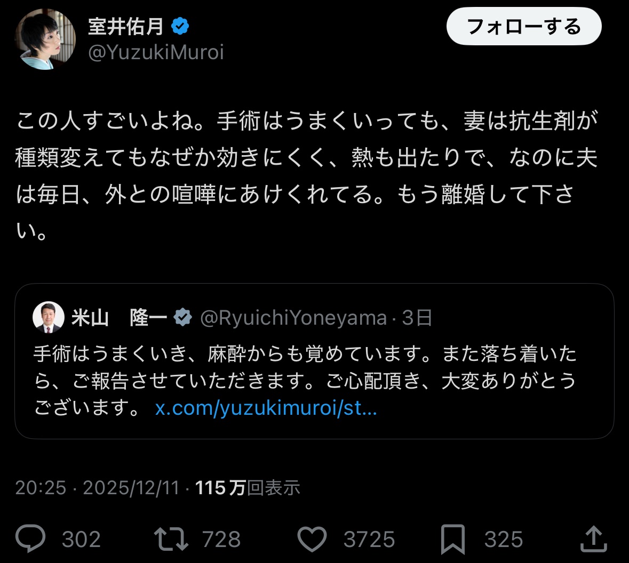Click the 115万回表示 view count

point(248,487)
